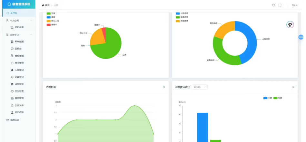Toggle fullscreen with the header expand icon
This screenshot has width=306, height=142.
click(x=280, y=5)
